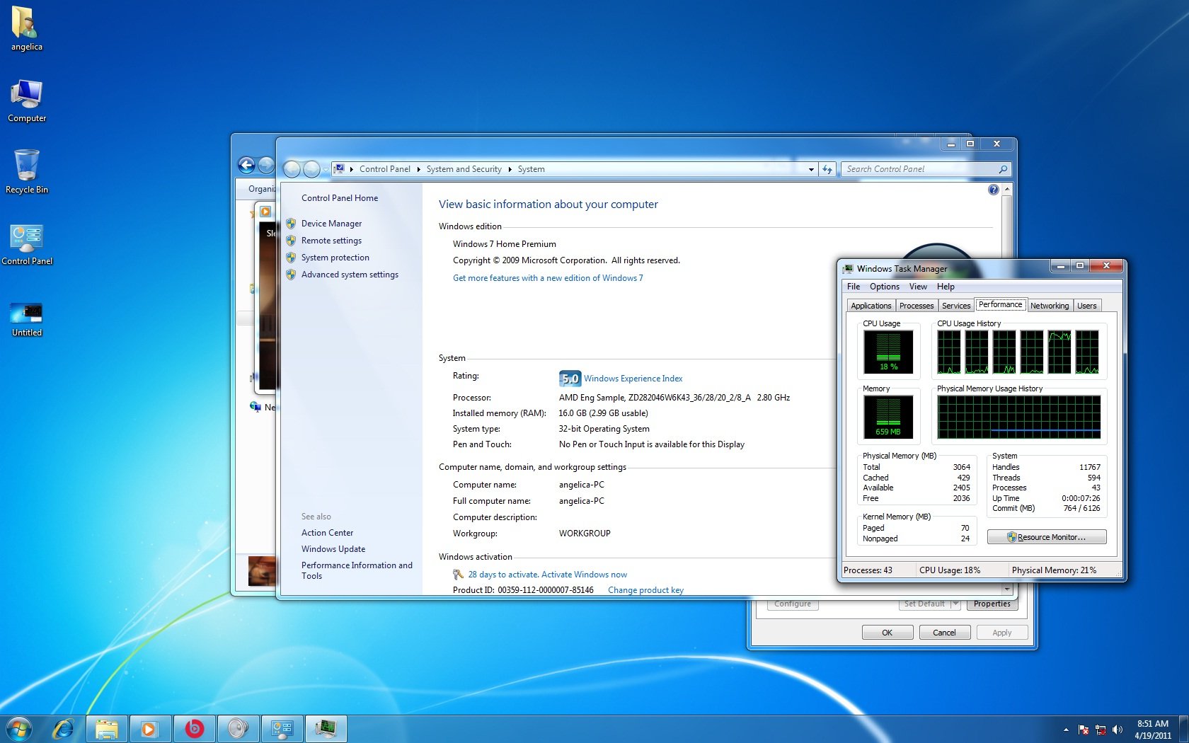Click the Start button orb
Viewport: 1189px width, 743px height.
(19, 728)
